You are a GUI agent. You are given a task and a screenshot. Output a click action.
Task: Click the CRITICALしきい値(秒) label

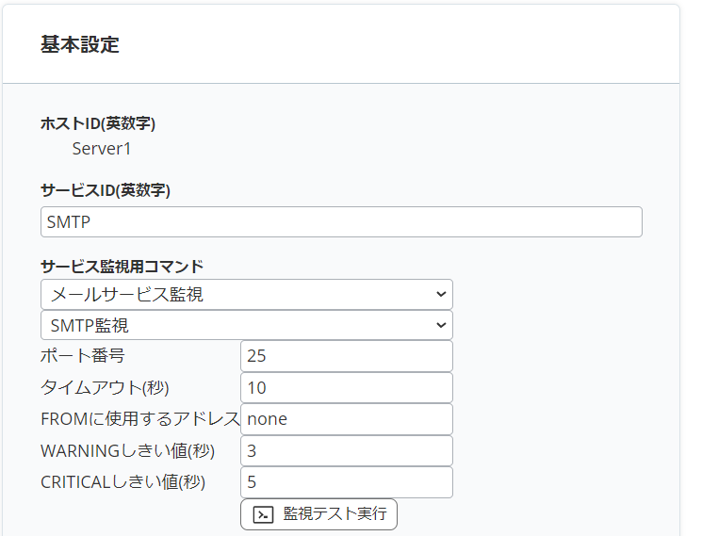point(122,482)
